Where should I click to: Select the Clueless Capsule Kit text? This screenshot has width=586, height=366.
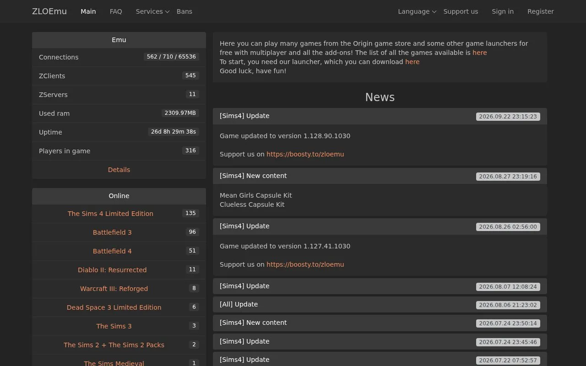[252, 205]
